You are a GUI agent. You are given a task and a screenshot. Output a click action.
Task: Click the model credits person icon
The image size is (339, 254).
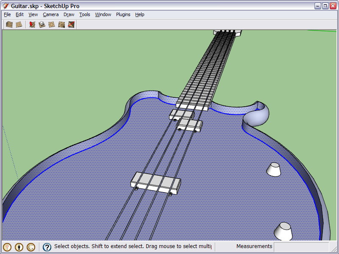[x=19, y=247]
